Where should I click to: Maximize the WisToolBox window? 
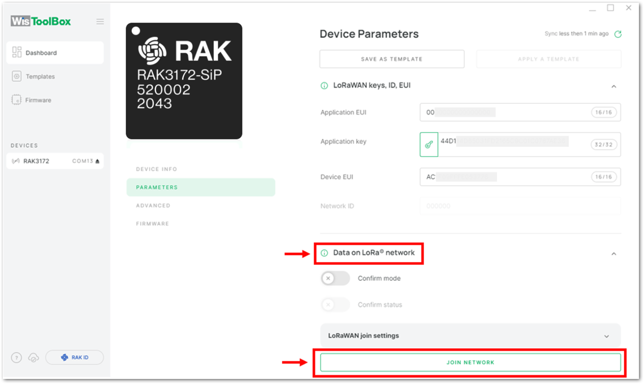(x=611, y=8)
